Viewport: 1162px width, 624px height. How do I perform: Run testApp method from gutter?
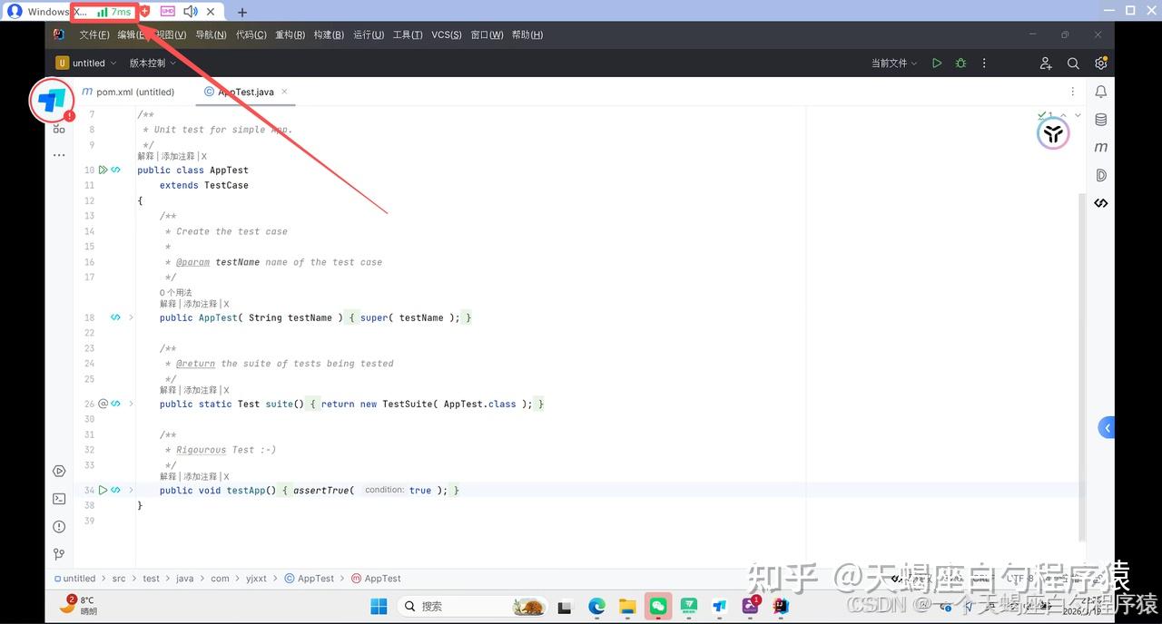click(103, 490)
